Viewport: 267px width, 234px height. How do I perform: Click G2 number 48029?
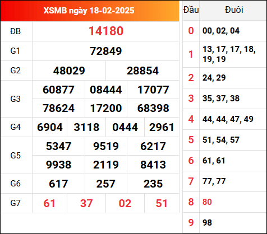pos(69,71)
